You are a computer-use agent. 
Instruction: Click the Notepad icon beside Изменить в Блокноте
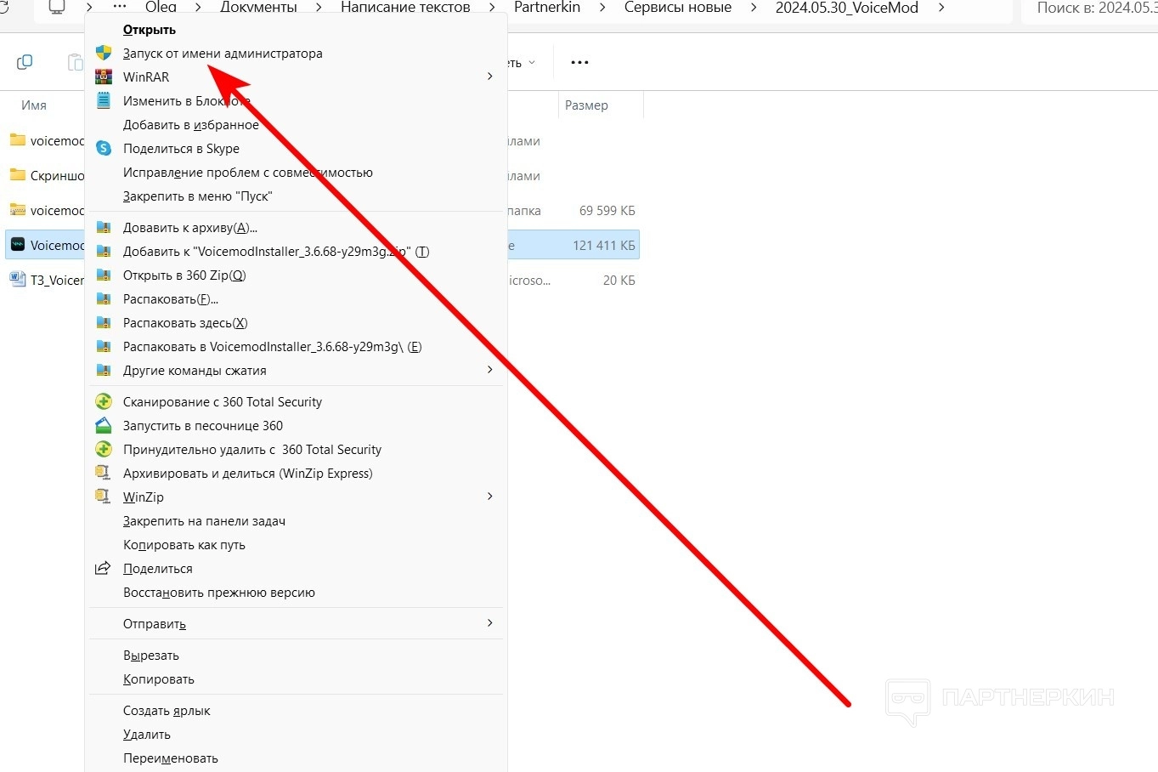click(104, 100)
